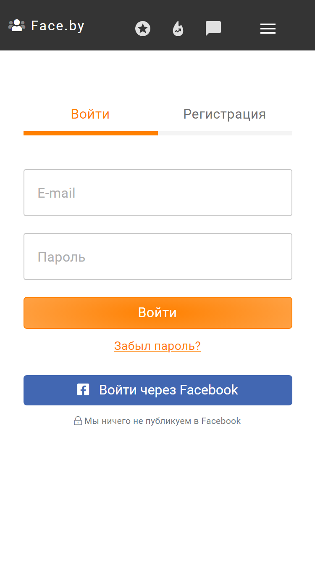Image resolution: width=315 pixels, height=561 pixels.
Task: Submit login with the orange Войти button
Action: [158, 313]
